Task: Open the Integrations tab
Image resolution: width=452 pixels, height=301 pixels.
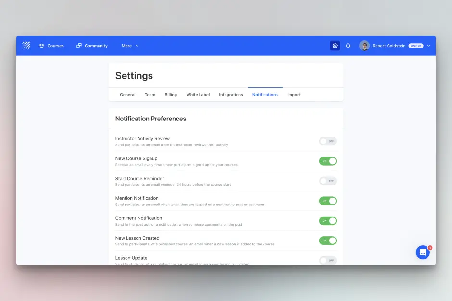Action: pyautogui.click(x=231, y=95)
